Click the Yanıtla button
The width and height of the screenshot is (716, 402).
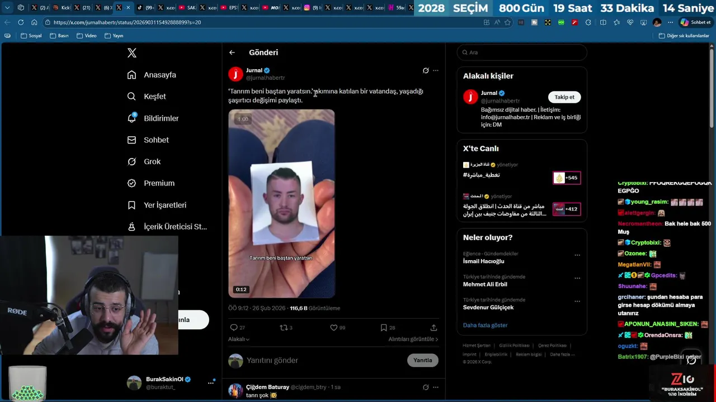(423, 360)
